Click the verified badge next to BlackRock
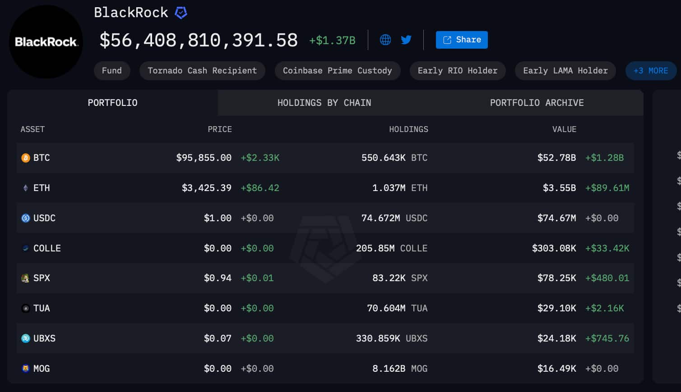 pos(181,13)
